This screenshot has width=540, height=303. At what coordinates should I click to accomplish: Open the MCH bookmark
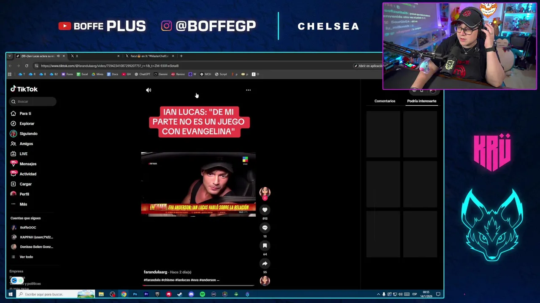(x=205, y=74)
